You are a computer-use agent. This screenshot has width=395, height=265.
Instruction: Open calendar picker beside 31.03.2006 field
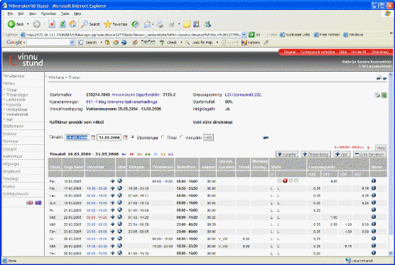[125, 138]
